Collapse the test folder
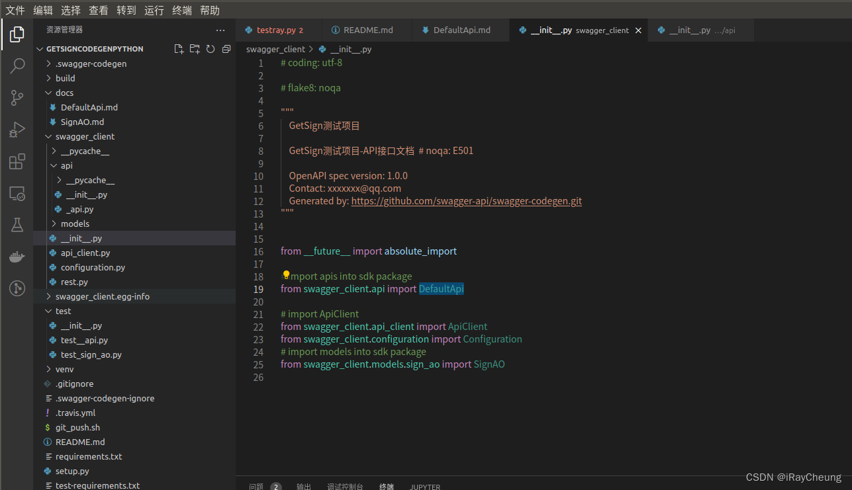 [x=134, y=311]
